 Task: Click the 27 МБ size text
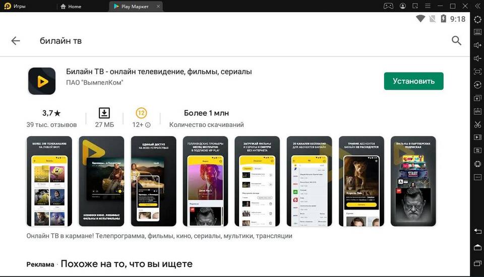click(104, 125)
